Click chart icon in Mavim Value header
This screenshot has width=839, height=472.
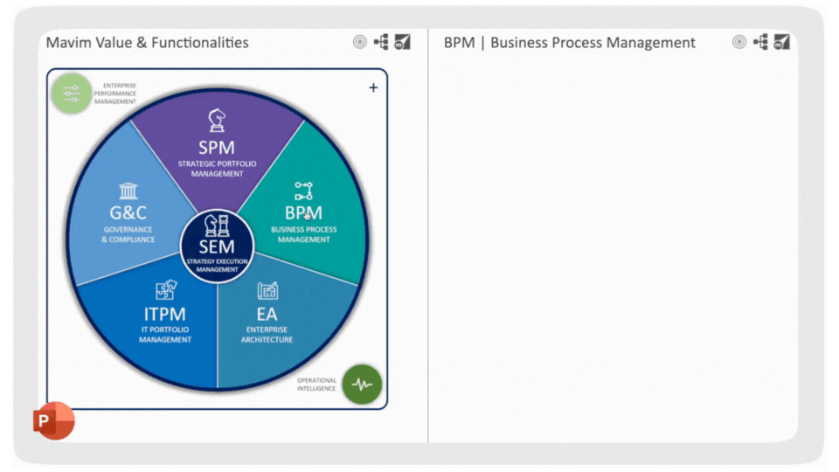tap(402, 42)
